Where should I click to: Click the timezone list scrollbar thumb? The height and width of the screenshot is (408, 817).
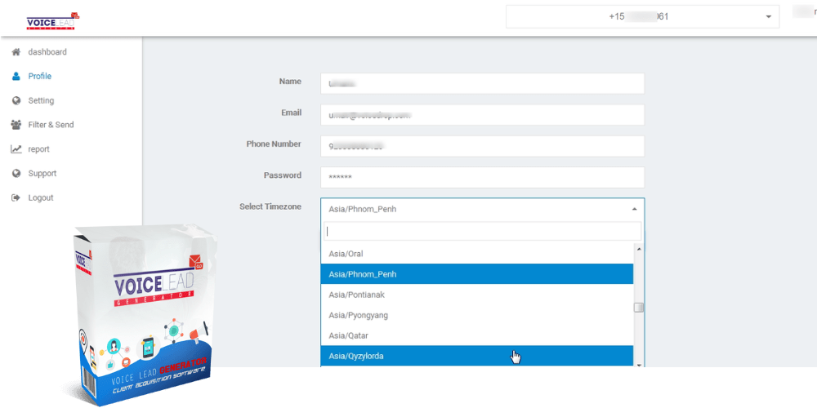pos(639,308)
